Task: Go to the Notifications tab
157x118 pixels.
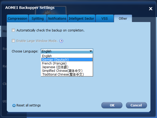Action: point(57,18)
